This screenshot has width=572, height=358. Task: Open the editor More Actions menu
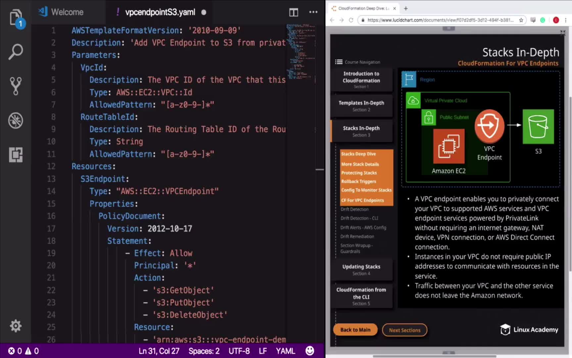(313, 12)
